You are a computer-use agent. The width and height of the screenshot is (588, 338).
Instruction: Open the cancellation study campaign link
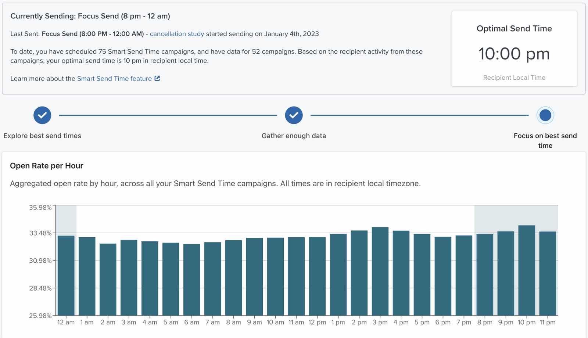(177, 34)
